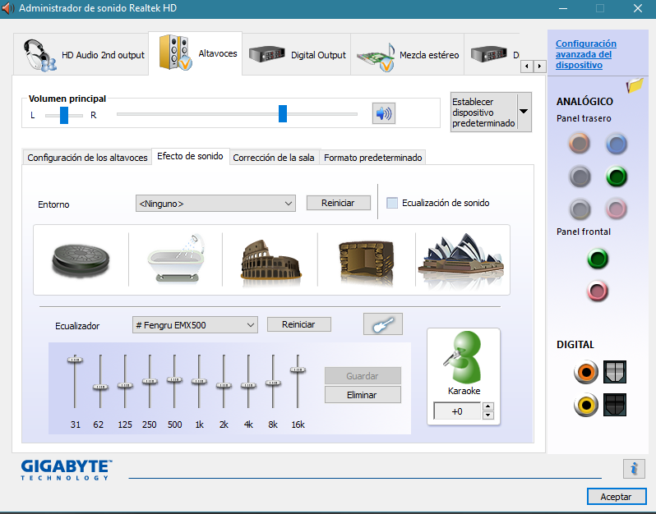656x514 pixels.
Task: Open Formato predeterminado tab
Action: [372, 158]
